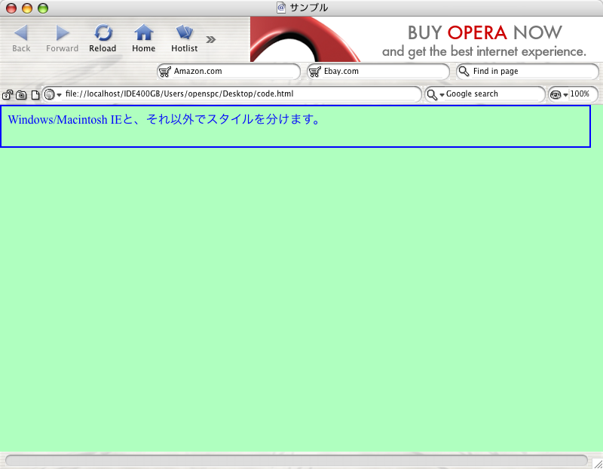This screenshot has width=603, height=469.
Task: Click the Google search magnifier icon
Action: (x=432, y=95)
